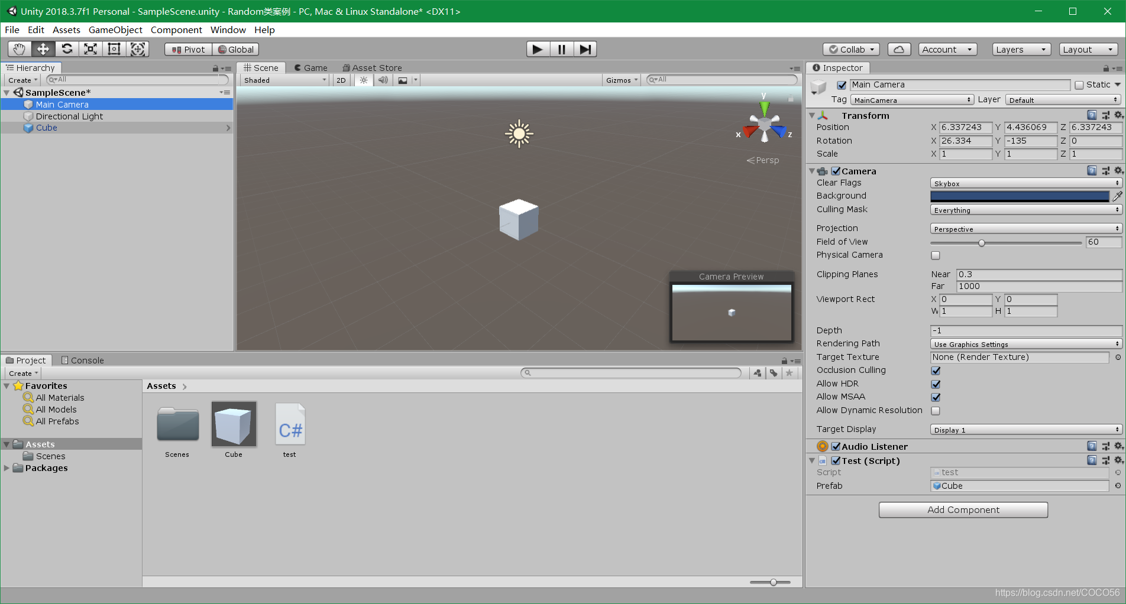Image resolution: width=1126 pixels, height=604 pixels.
Task: Click the Step frame button
Action: (585, 49)
